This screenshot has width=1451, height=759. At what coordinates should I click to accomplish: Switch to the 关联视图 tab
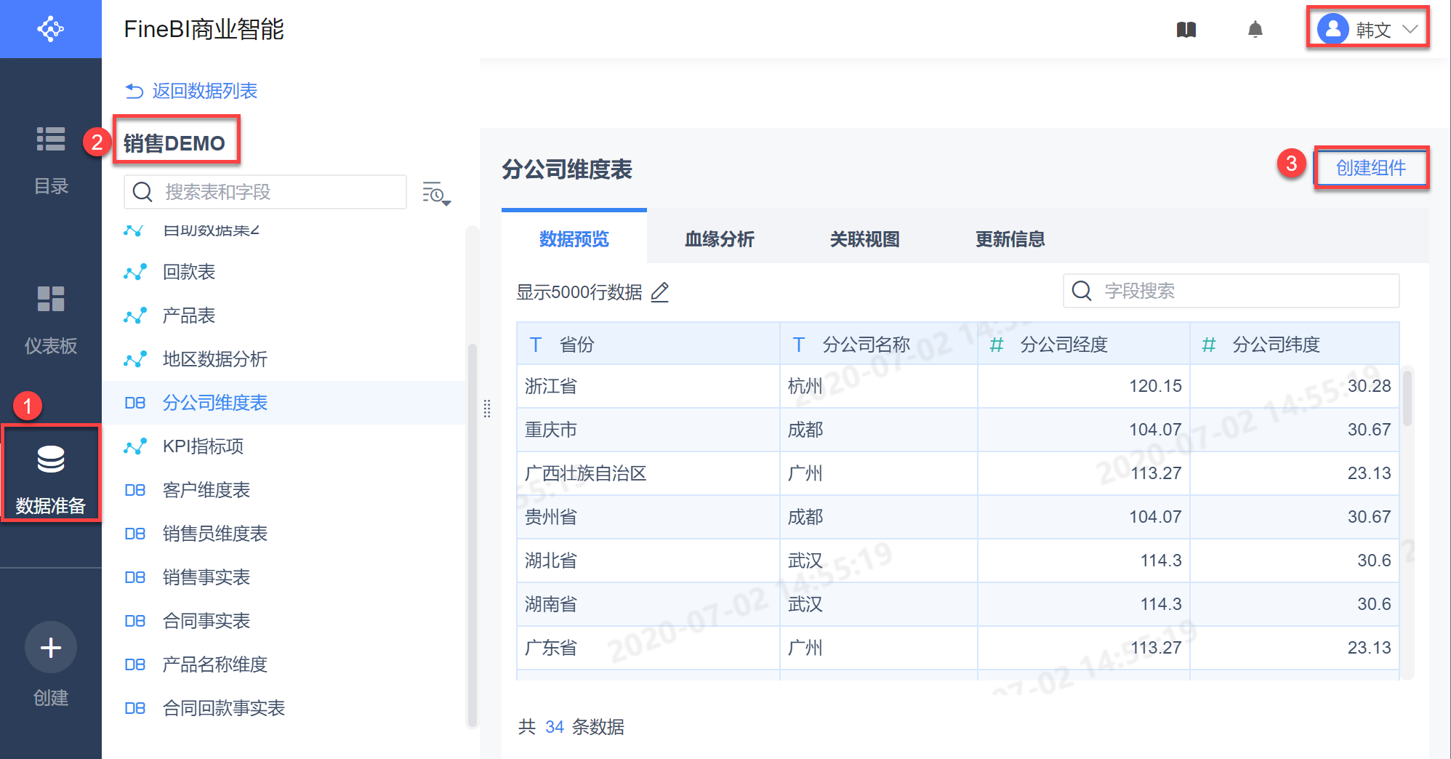click(x=864, y=239)
